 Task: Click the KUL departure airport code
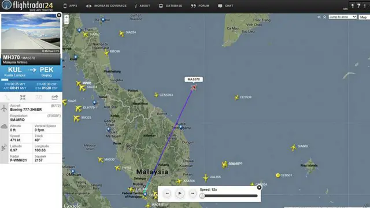pyautogui.click(x=15, y=70)
